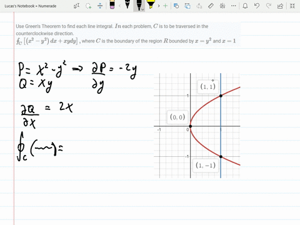This screenshot has height=225, width=300.
Task: Open the More options ellipsis menu
Action: point(234,6)
